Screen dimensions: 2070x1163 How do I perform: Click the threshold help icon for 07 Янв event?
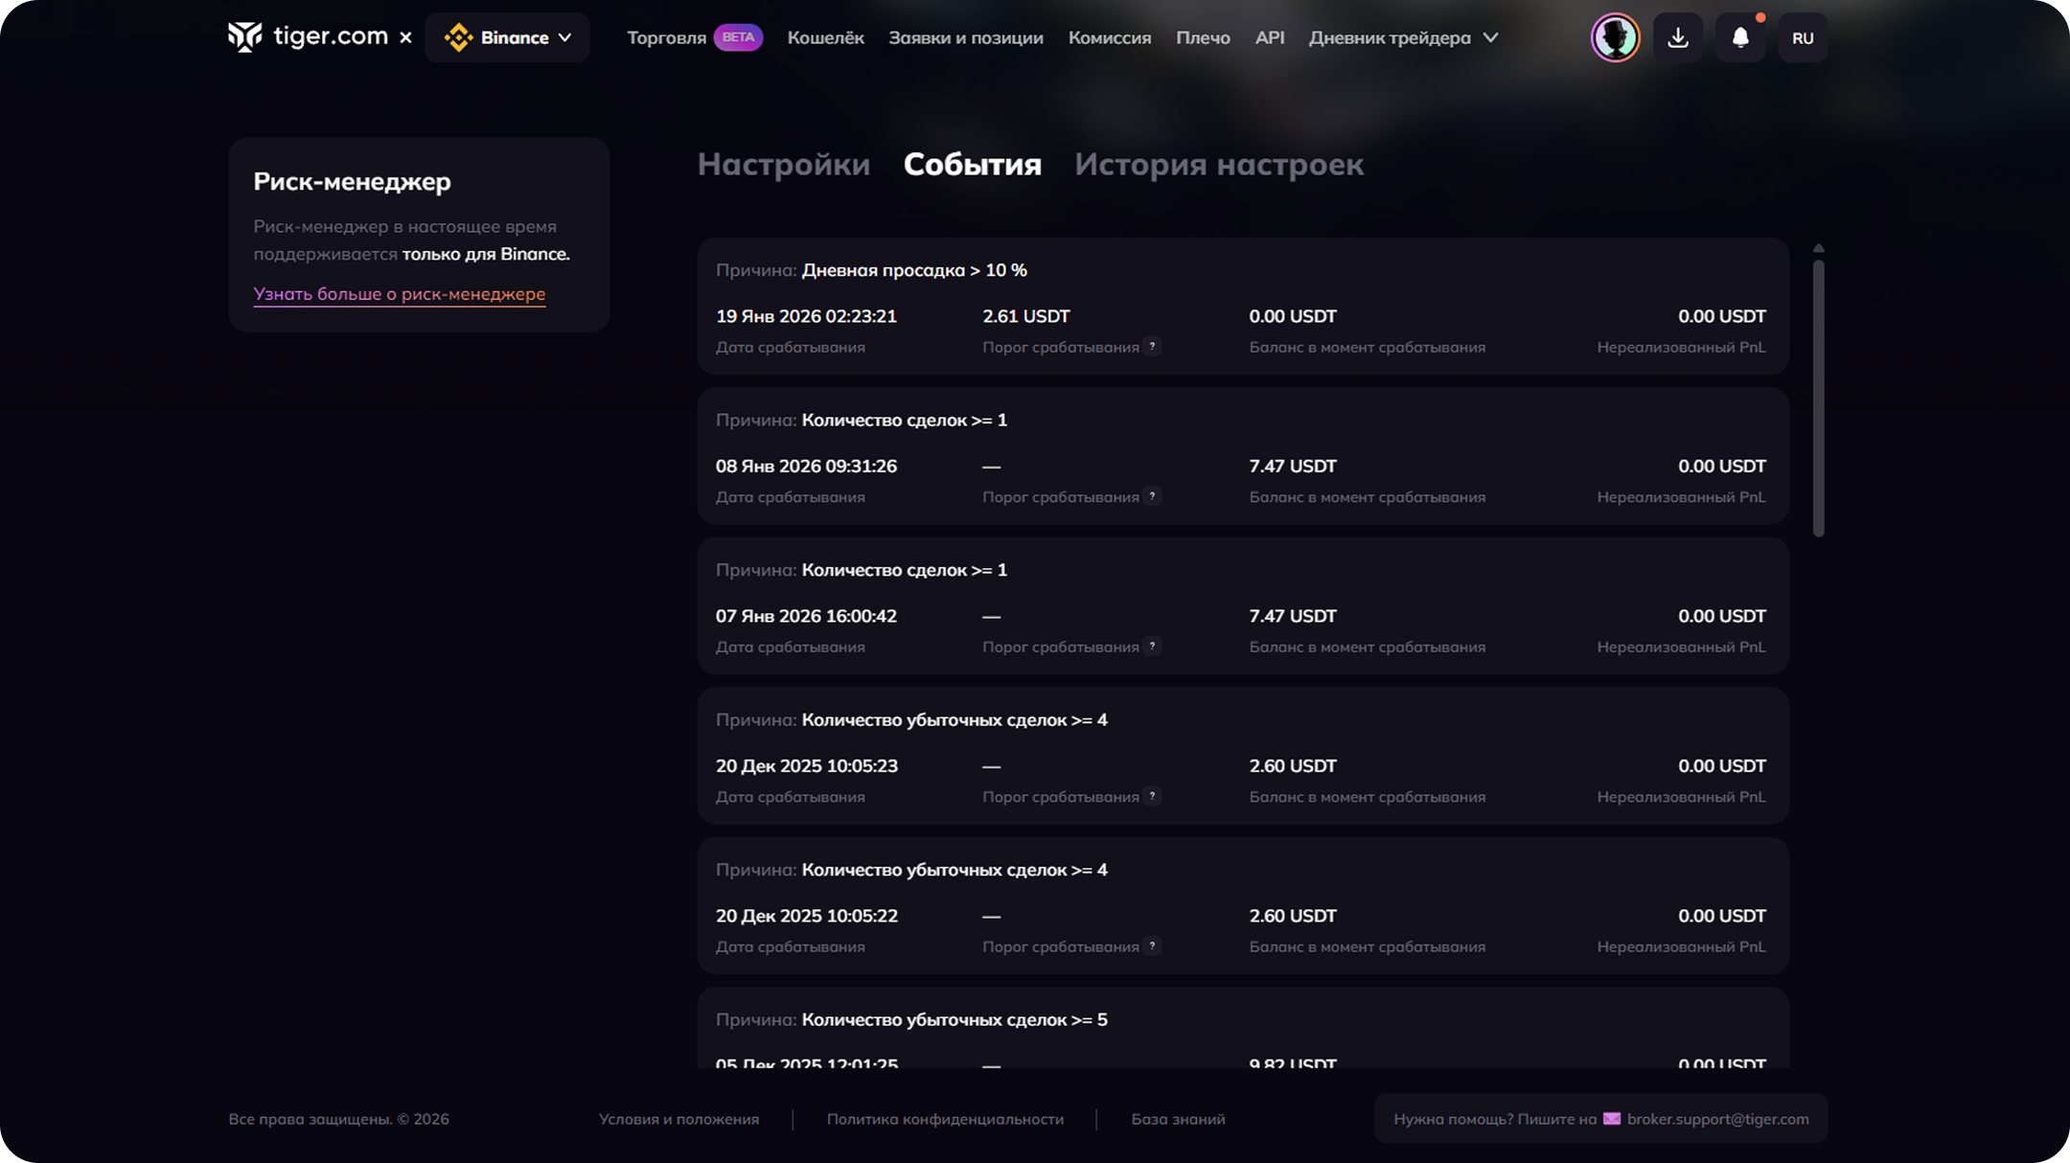click(x=1153, y=647)
